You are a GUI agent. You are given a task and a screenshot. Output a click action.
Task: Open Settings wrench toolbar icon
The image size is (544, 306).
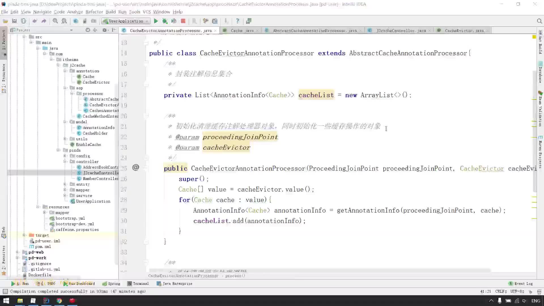pos(206,21)
